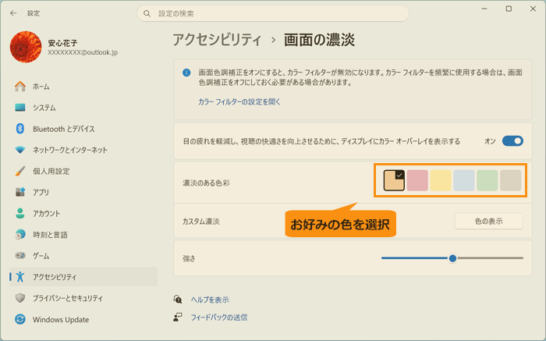Click the Accessibility figure icon
Viewport: 546px width, 341px height.
[x=20, y=276]
